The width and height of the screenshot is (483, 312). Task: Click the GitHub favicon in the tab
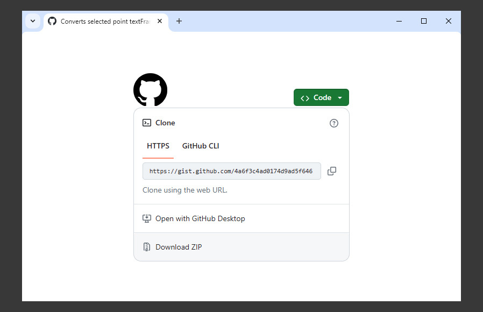[52, 22]
